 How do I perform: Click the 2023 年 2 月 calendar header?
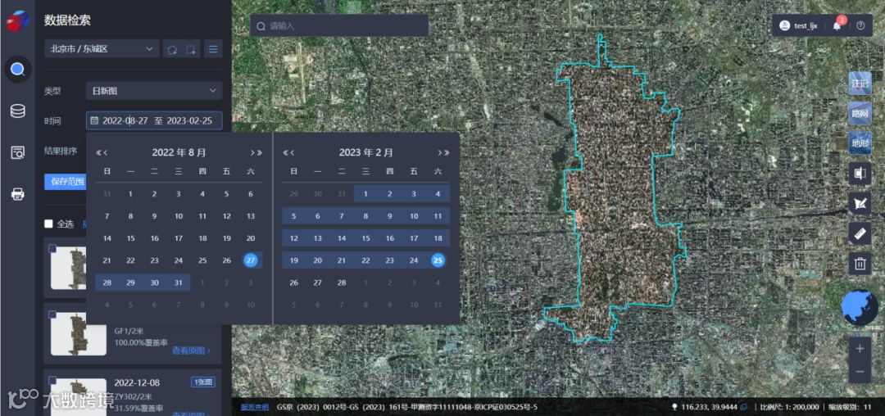366,153
